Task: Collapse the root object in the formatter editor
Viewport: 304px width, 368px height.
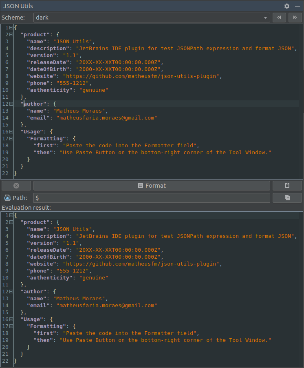Action: point(11,28)
